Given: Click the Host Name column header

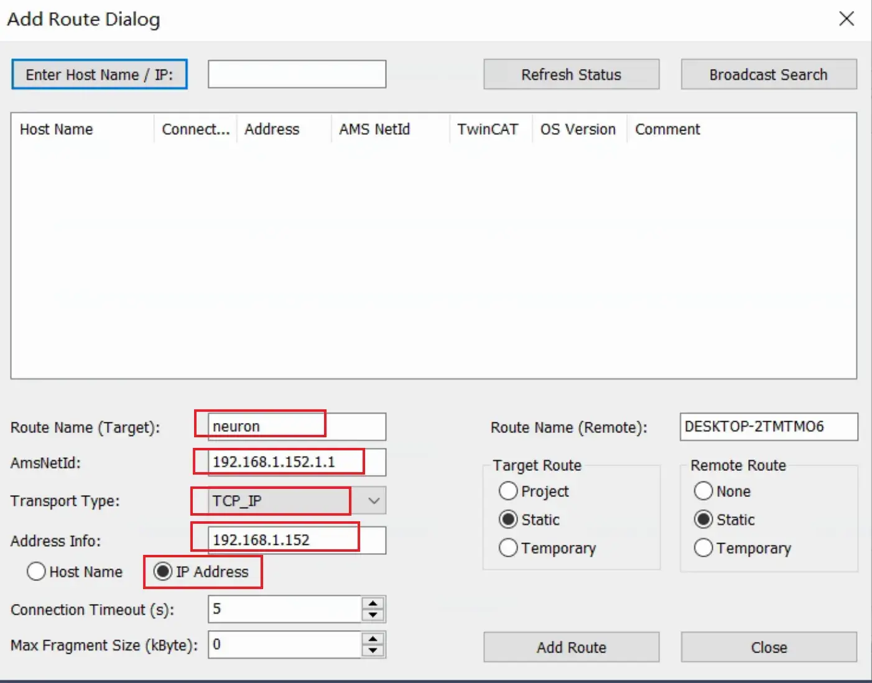Looking at the screenshot, I should tap(57, 129).
